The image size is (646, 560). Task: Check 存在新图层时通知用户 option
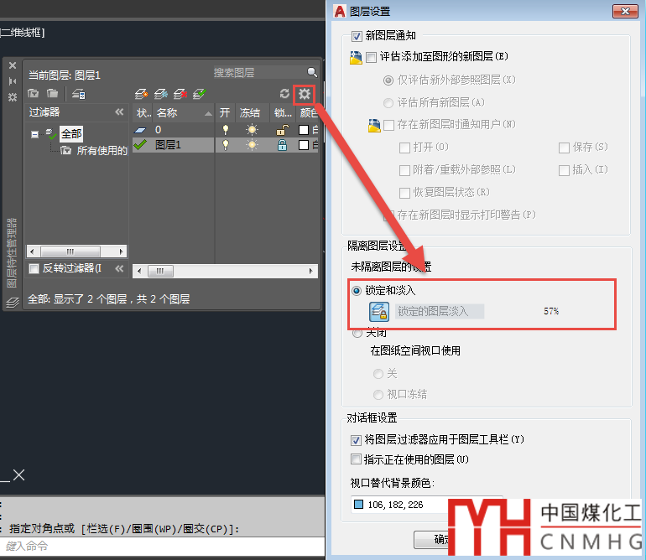point(389,125)
